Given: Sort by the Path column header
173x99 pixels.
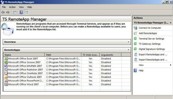Looking at the screenshot, I should 63,55.
